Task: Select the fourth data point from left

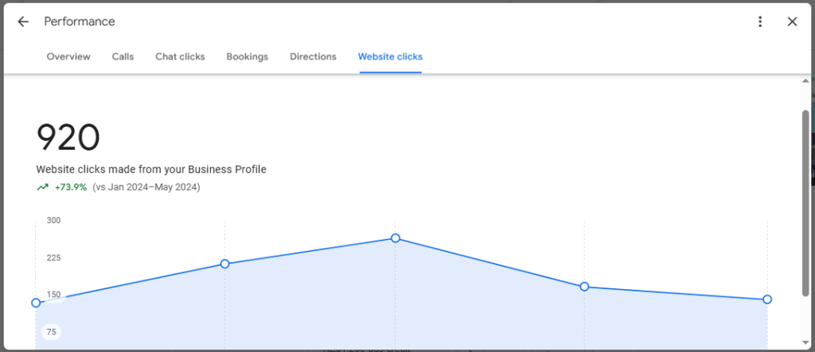Action: click(x=584, y=287)
